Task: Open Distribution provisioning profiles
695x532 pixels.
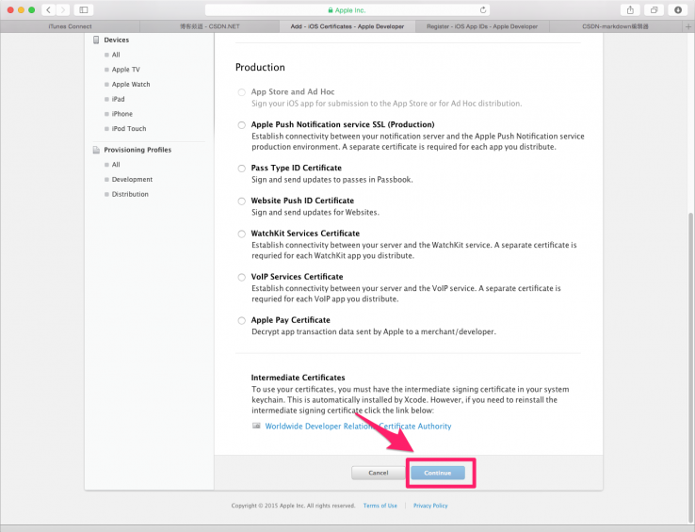Action: (x=130, y=194)
